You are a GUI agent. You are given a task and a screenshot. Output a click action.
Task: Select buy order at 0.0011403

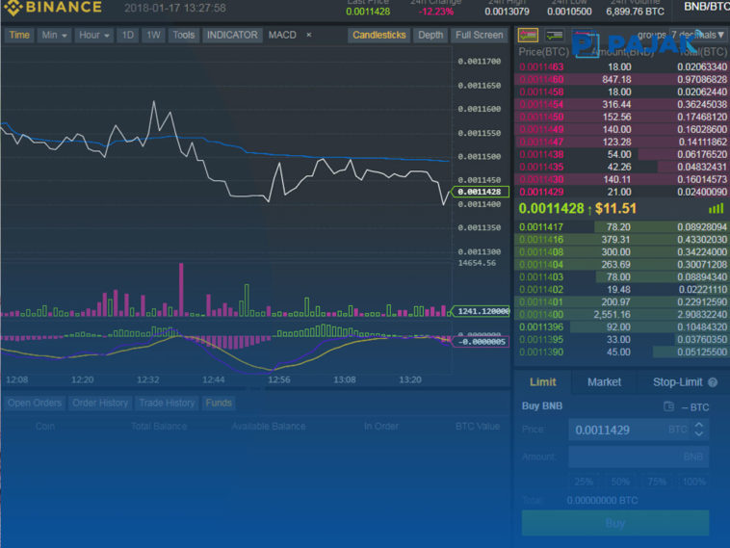tap(622, 277)
